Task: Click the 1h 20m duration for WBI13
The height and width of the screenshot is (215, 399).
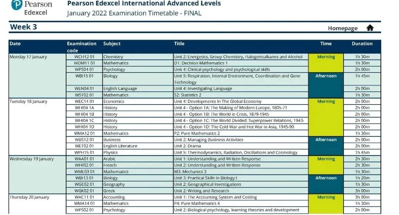Action: [x=362, y=178]
